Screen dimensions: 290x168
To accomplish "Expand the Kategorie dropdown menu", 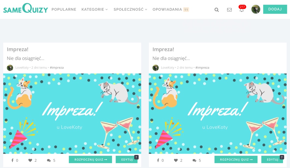I will point(94,9).
